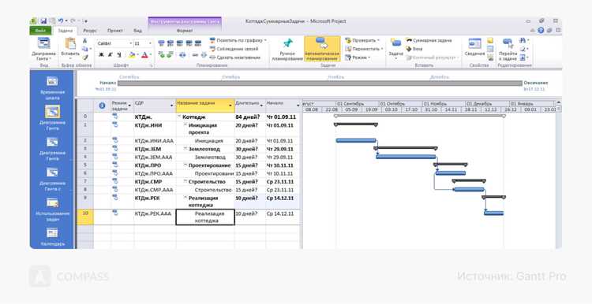
Task: Open the Переместить dropdown
Action: pos(365,49)
